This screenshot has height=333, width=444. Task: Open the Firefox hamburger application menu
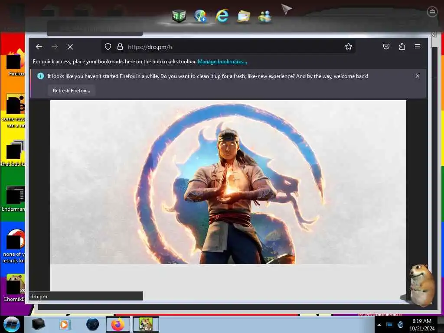point(418,46)
